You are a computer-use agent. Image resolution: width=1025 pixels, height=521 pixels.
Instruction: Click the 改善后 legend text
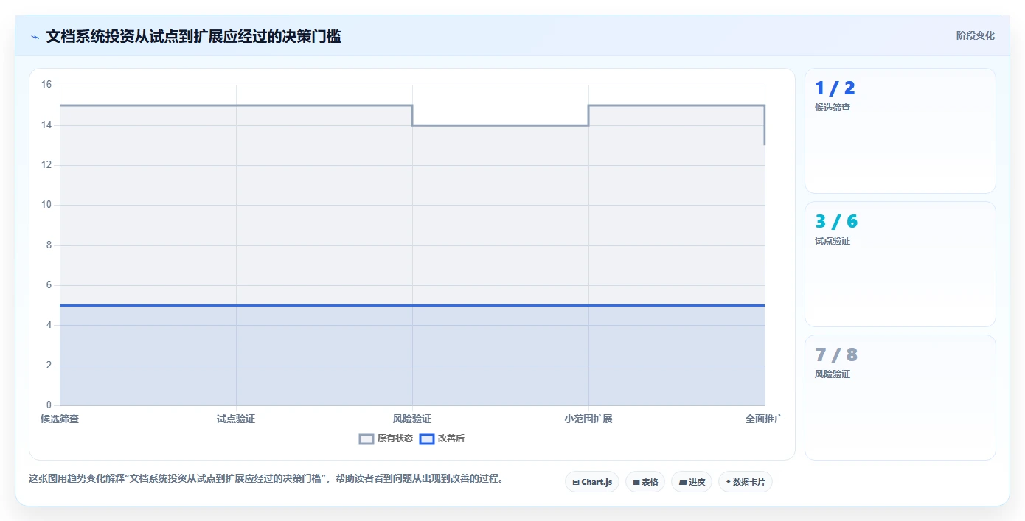[x=451, y=438]
